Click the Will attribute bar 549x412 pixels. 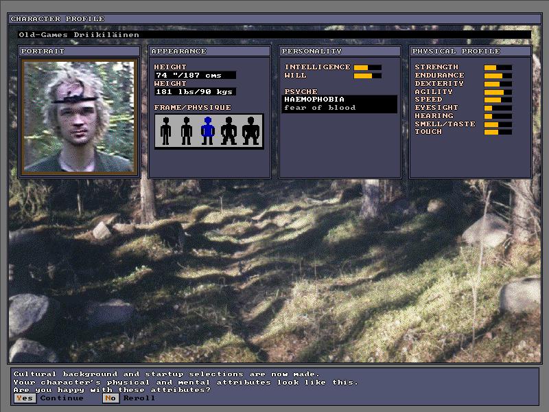click(368, 76)
